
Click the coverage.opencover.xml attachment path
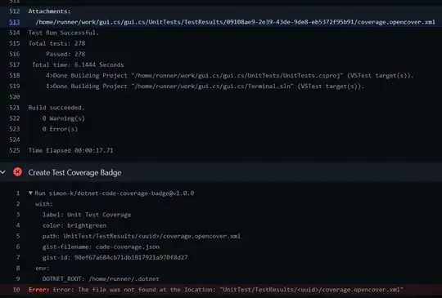[236, 22]
